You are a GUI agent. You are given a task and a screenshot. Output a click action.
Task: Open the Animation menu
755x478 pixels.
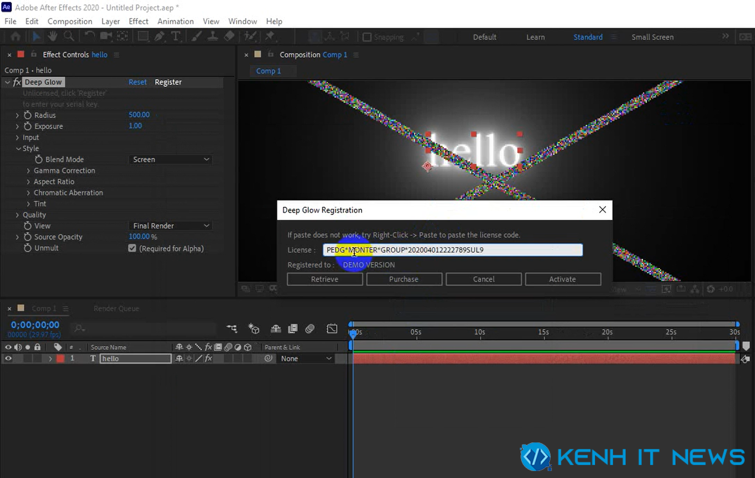tap(175, 21)
